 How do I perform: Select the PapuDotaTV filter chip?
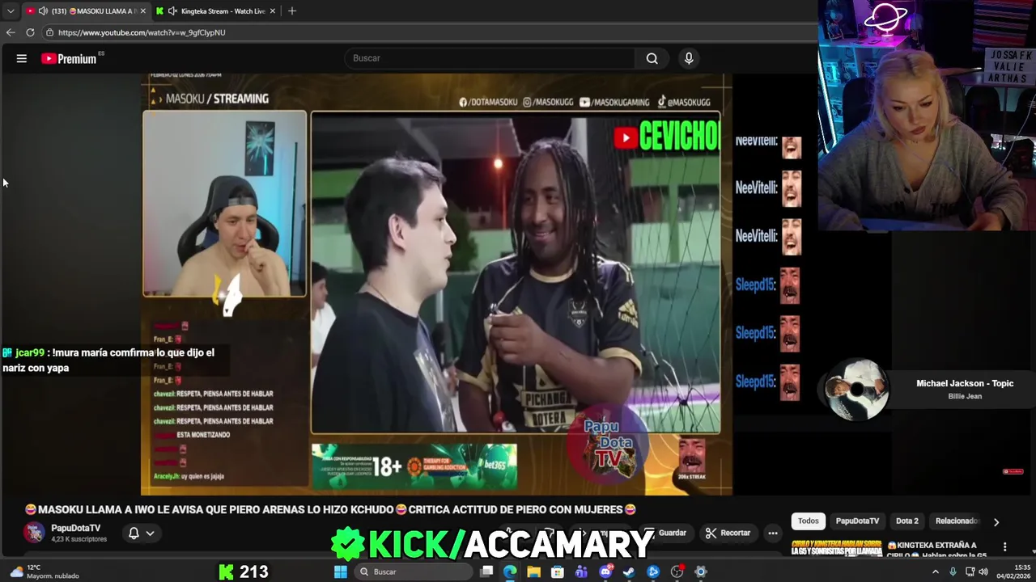857,521
